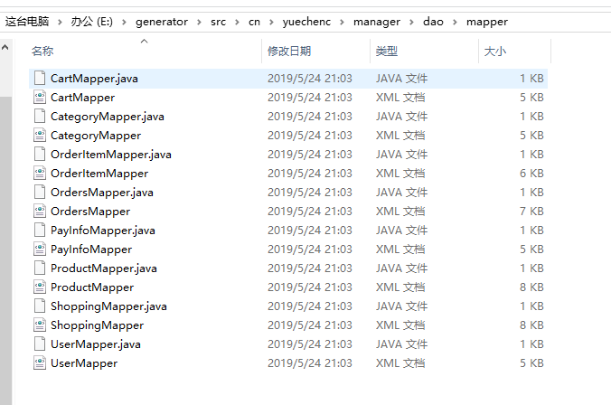Select the ShoppingMapper XML file name
This screenshot has width=611, height=405.
(98, 325)
